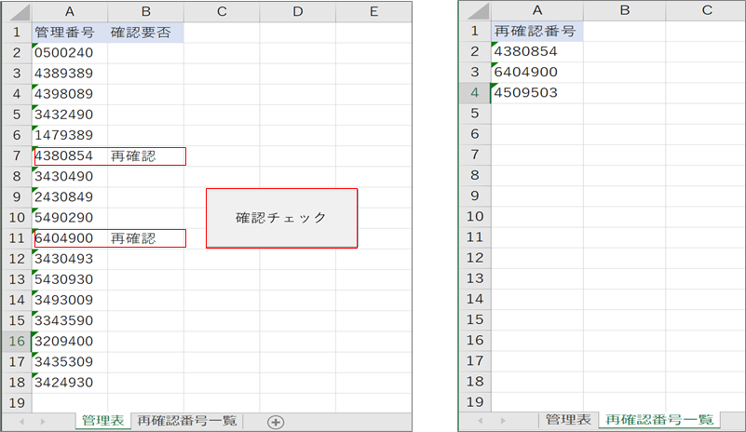
Task: Select cell containing 3209400
Action: point(70,341)
